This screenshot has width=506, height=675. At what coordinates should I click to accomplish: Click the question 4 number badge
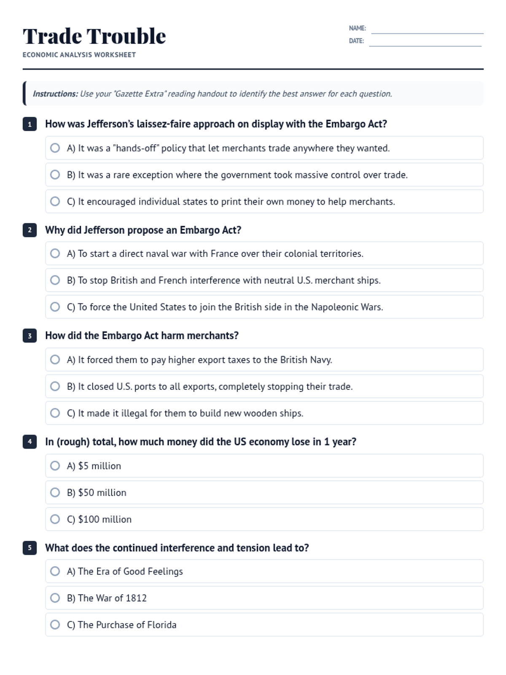coord(30,442)
